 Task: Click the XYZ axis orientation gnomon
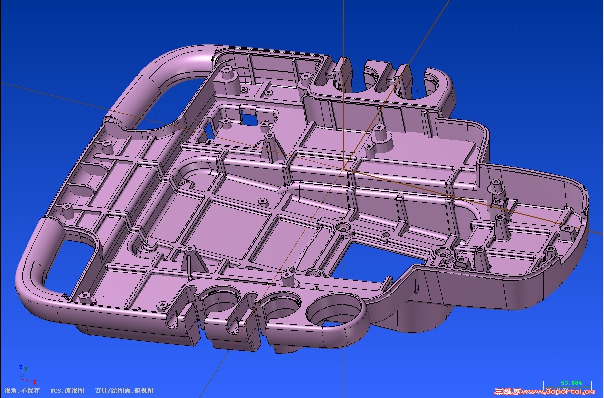pos(27,375)
